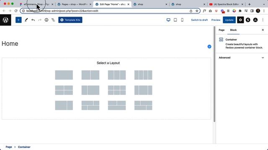268x150 pixels.
Task: Open the Details info icon
Action: click(46, 20)
